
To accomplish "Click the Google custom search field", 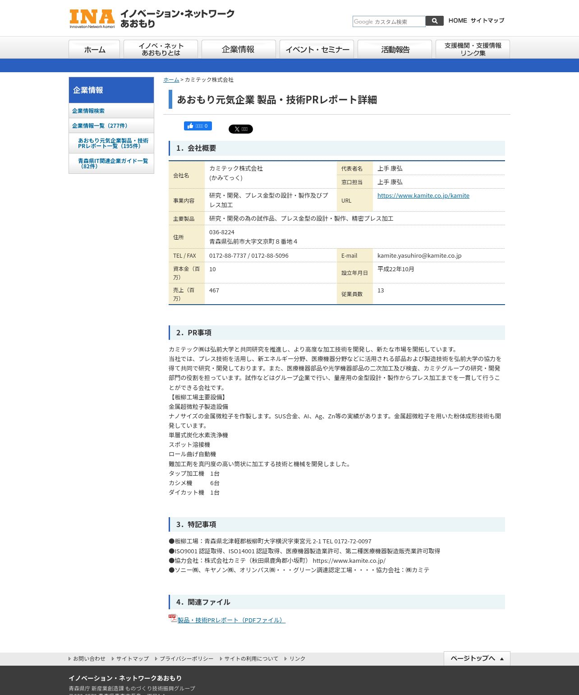I will click(389, 21).
